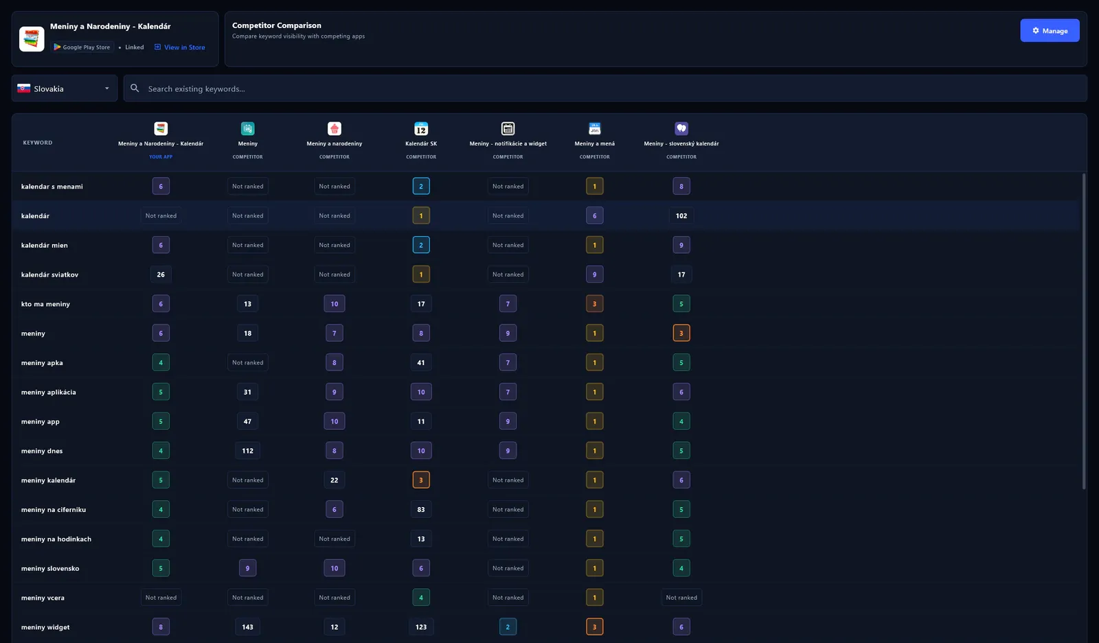Click the Meniny competitor app icon

[248, 128]
